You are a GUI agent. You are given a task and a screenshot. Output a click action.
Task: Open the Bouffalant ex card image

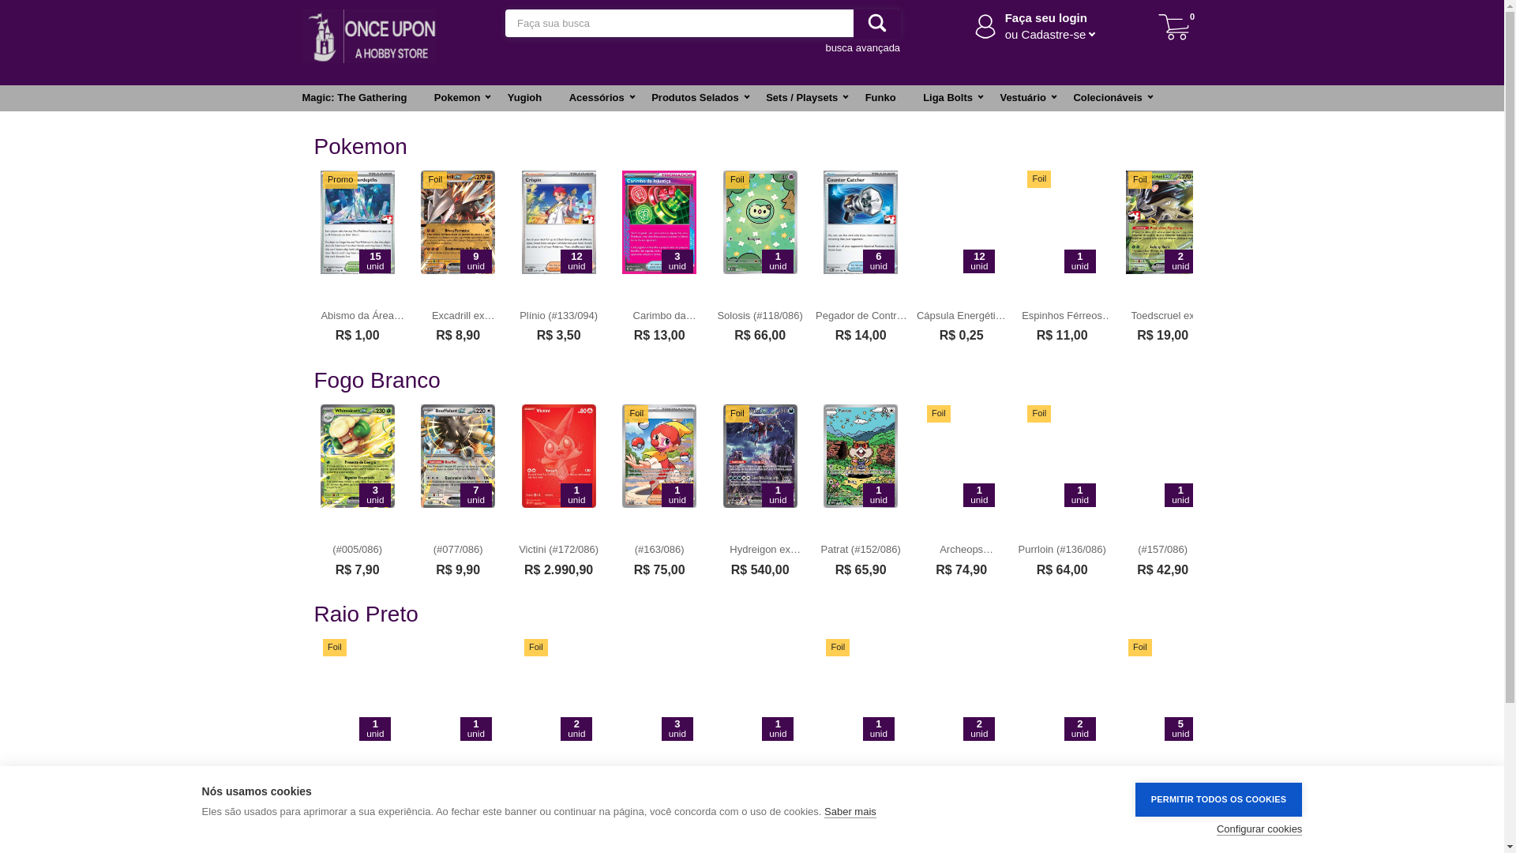458,457
